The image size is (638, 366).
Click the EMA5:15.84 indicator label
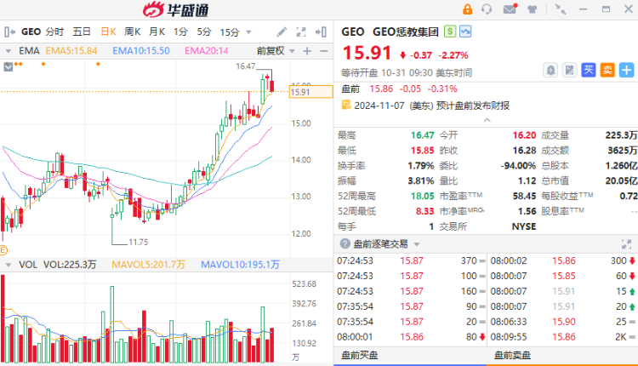click(71, 51)
